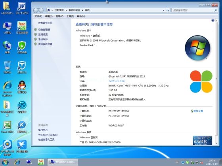Click Change settings shield link

point(197,111)
